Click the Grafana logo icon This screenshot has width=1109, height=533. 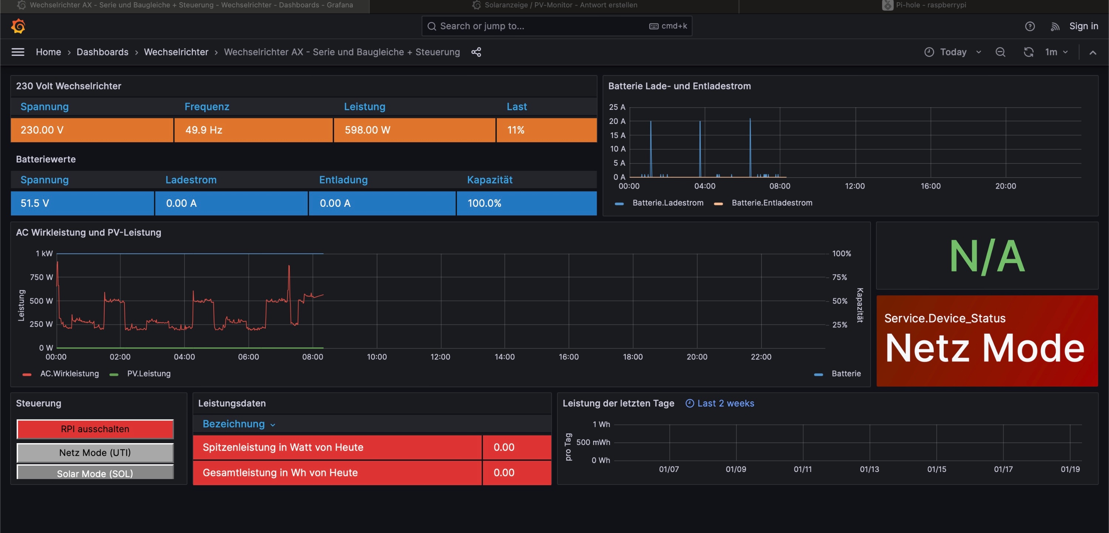18,26
